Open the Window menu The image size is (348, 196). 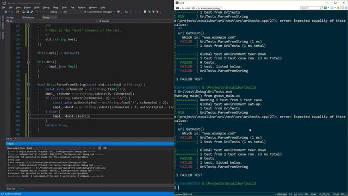pos(93,7)
